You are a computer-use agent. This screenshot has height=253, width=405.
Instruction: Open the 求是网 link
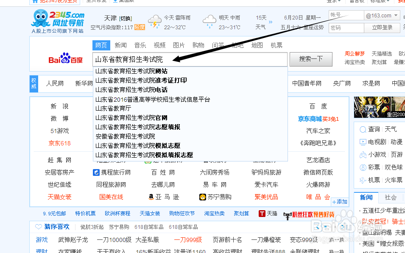[x=371, y=83]
